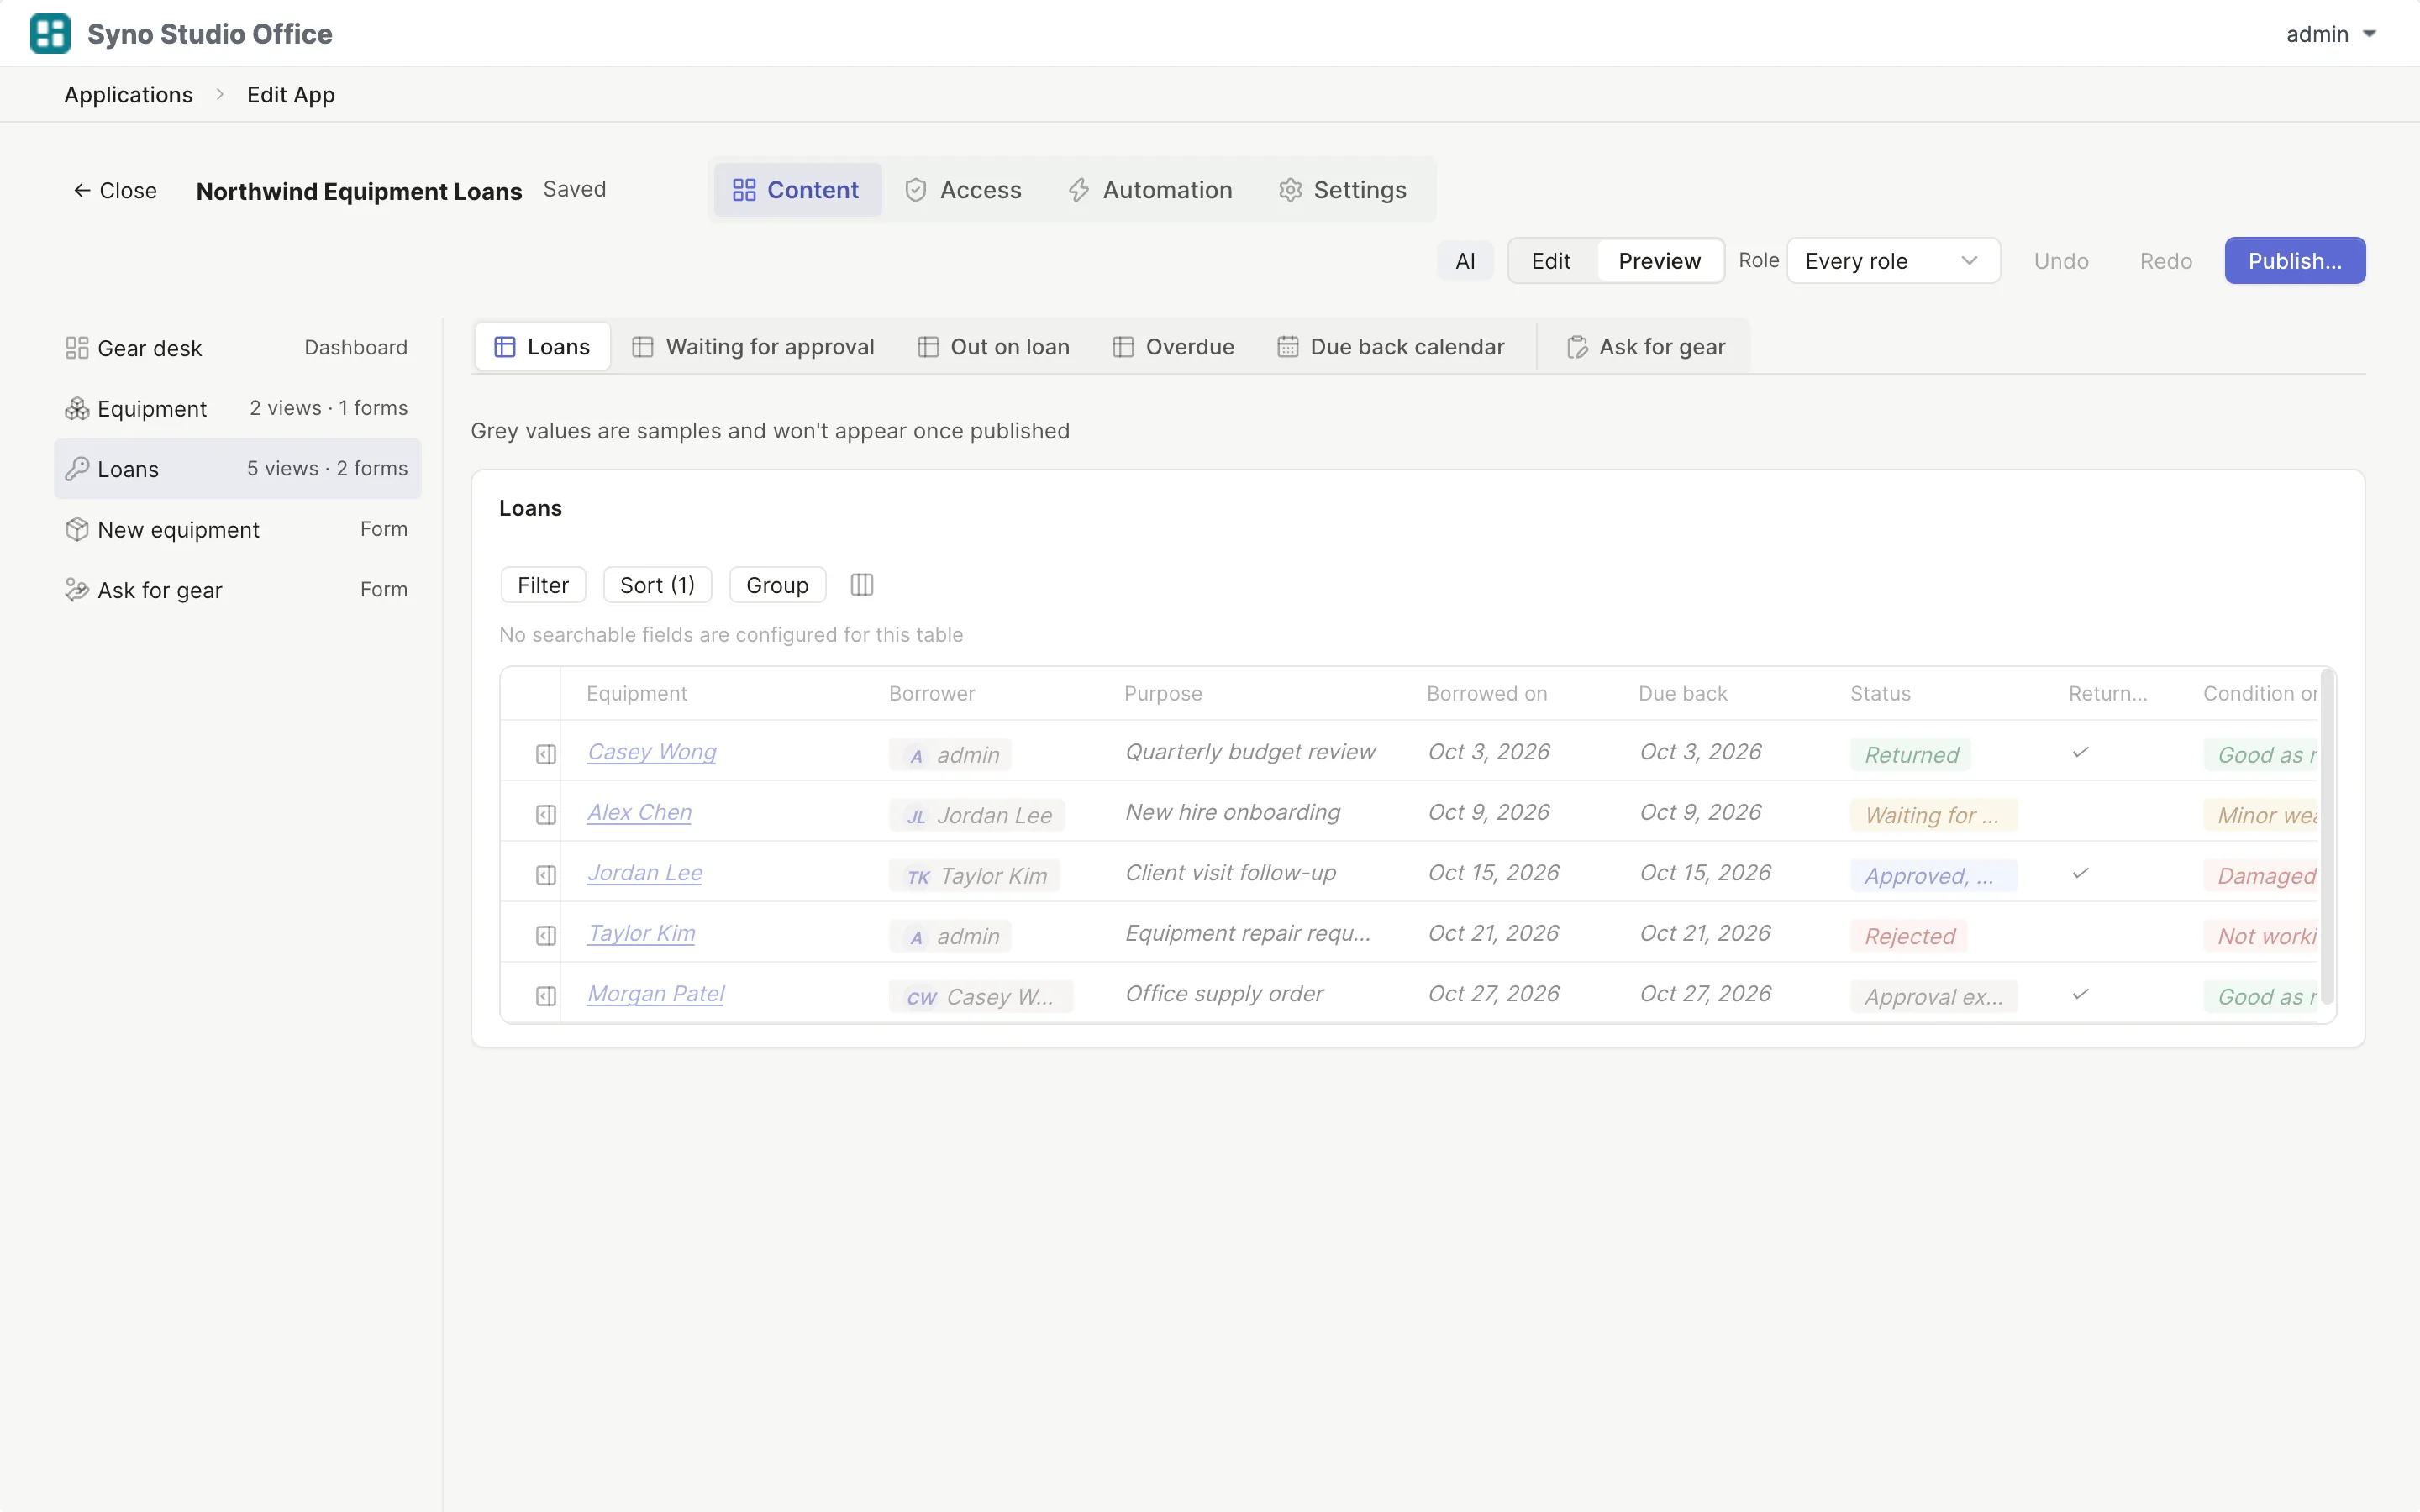Click the Ask for gear form tab icon
This screenshot has width=2420, height=1512.
pos(1577,347)
